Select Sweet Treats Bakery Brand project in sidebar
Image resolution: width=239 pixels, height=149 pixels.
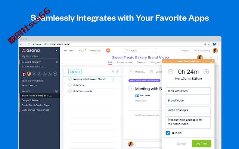tap(40, 96)
